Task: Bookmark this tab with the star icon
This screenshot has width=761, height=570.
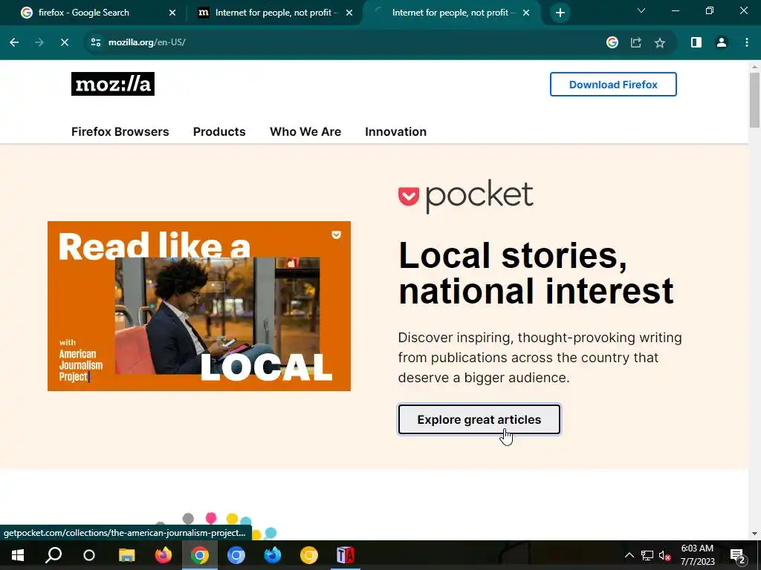Action: 660,42
